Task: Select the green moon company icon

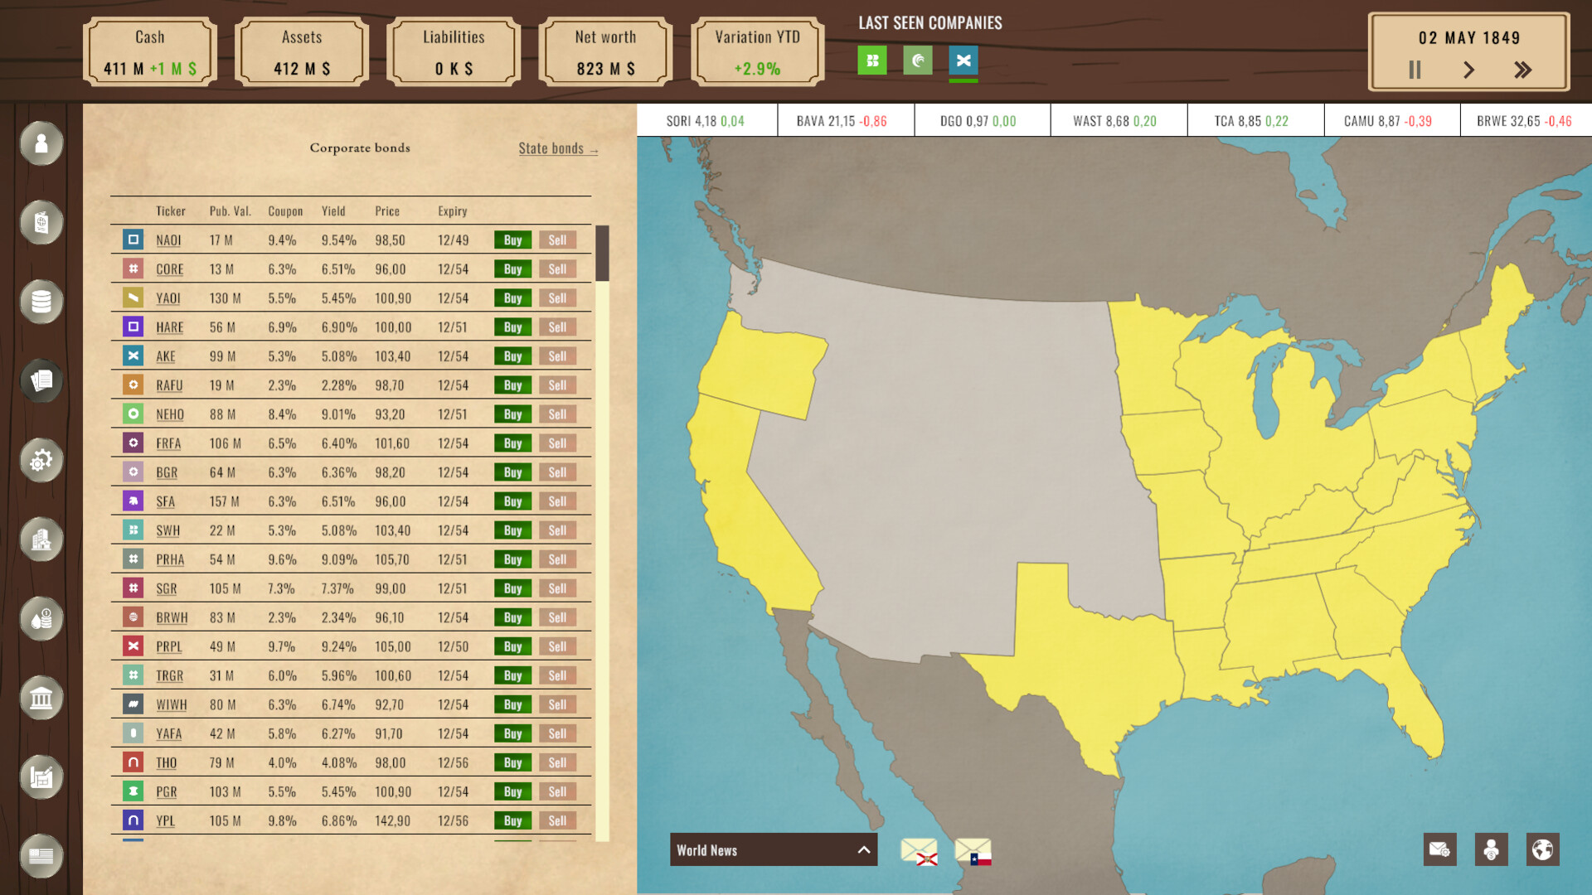Action: point(917,60)
